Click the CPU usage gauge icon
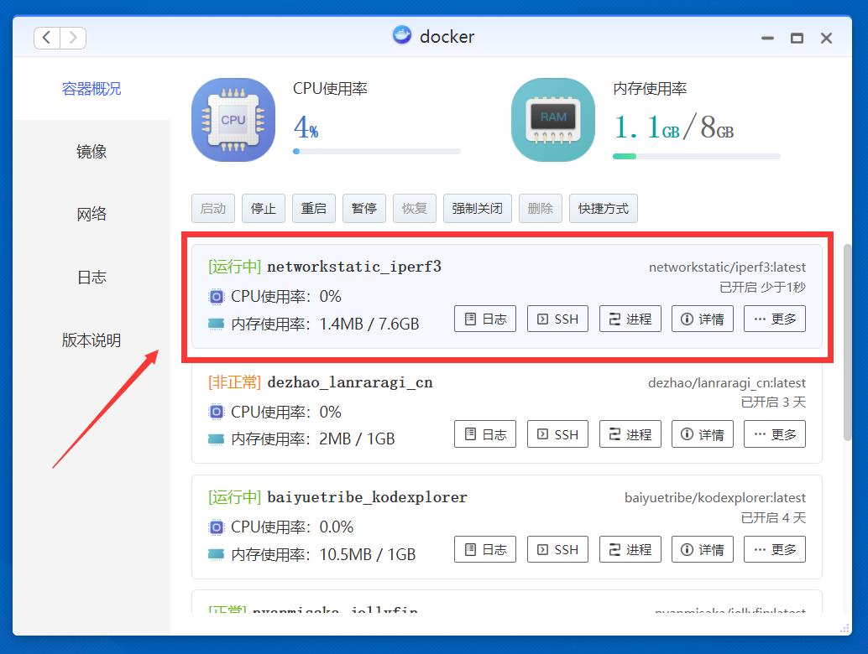This screenshot has height=654, width=868. coord(233,119)
